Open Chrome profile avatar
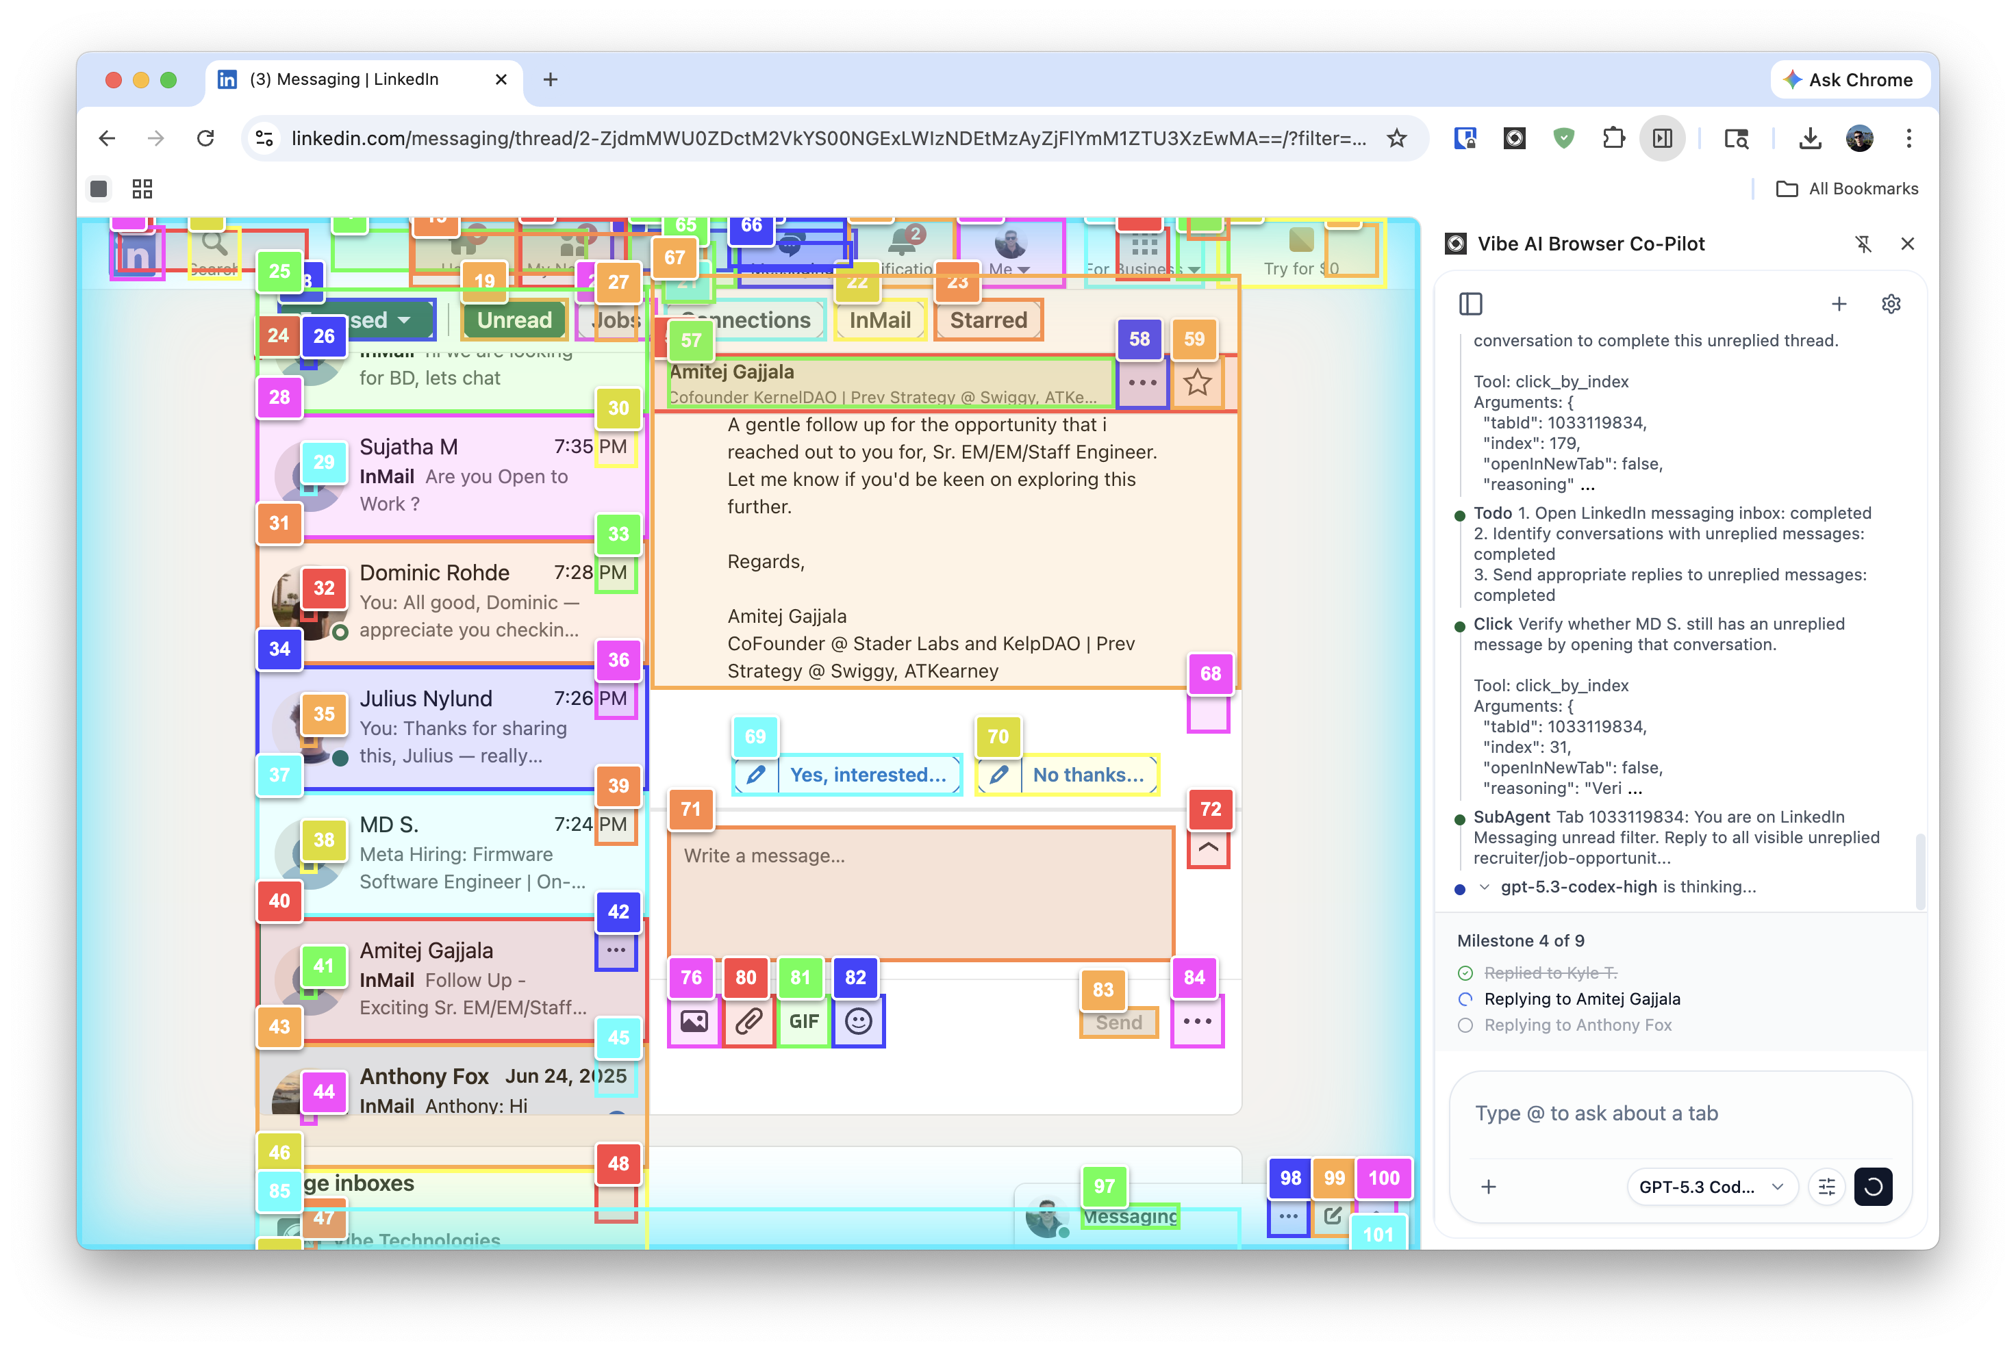Image resolution: width=2016 pixels, height=1351 pixels. point(1859,138)
